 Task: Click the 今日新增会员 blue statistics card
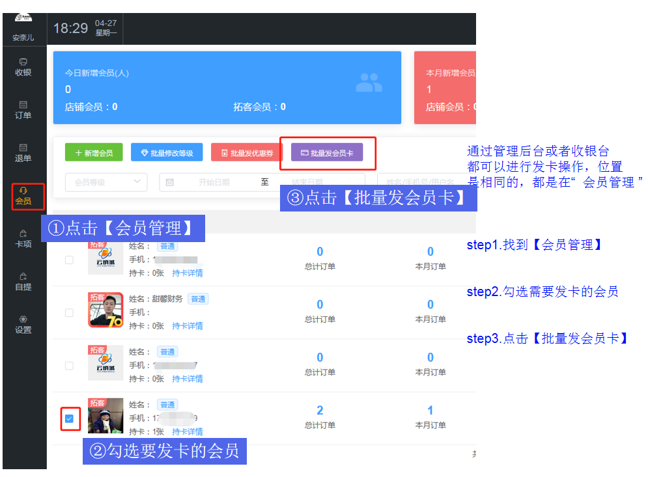coord(227,88)
